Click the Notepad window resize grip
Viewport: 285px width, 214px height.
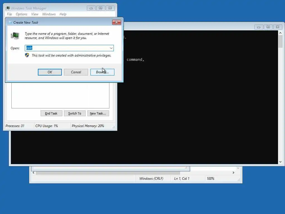coord(239,180)
